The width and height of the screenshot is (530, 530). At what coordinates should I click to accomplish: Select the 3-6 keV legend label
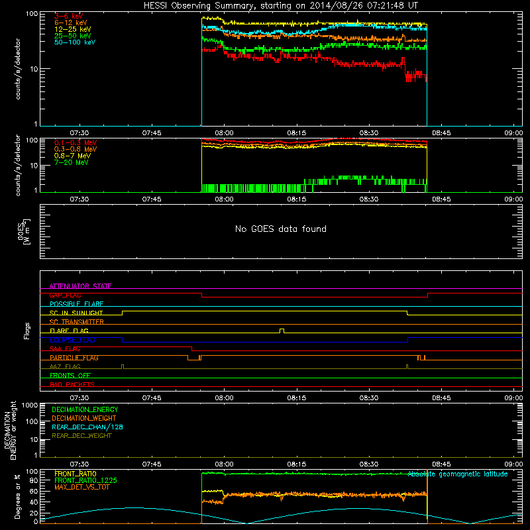point(69,16)
